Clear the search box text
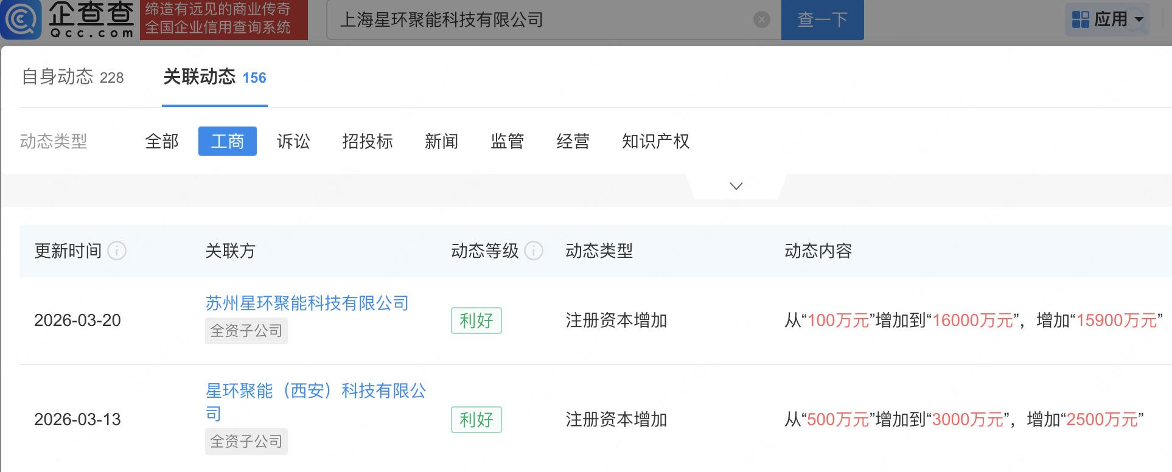 click(761, 20)
